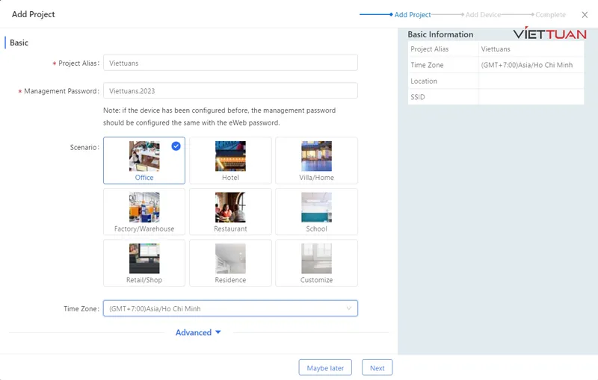Click the Time Zone dropdown arrow

[348, 308]
